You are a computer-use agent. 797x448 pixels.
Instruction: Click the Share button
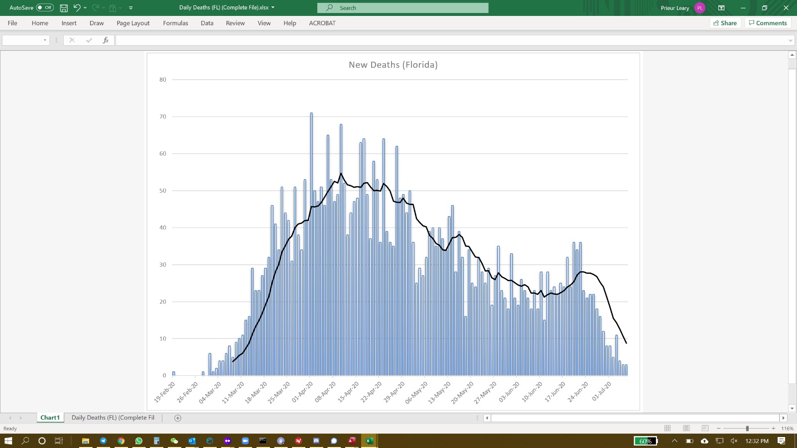[725, 23]
